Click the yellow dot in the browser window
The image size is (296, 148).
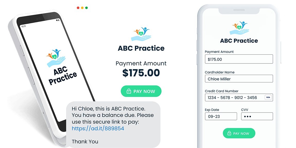click(x=82, y=8)
